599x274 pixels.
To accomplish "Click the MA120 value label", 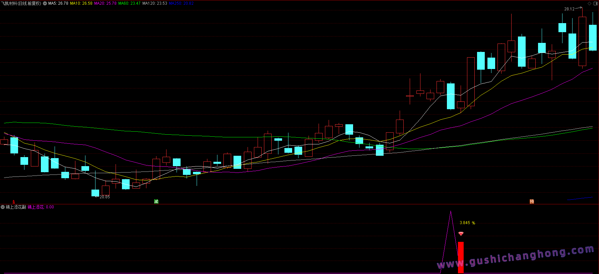I will click(154, 3).
